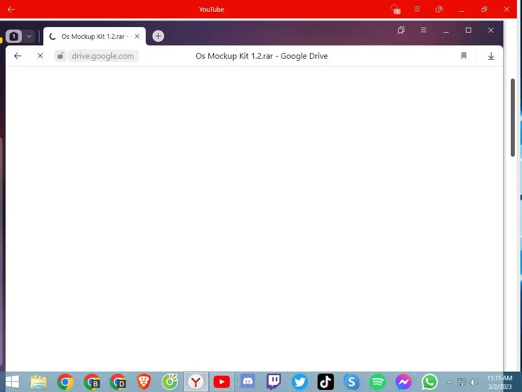Open the Windows Start menu
The height and width of the screenshot is (392, 522).
(x=12, y=382)
